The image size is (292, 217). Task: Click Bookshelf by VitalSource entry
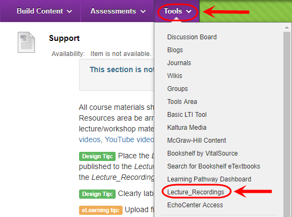(x=202, y=153)
